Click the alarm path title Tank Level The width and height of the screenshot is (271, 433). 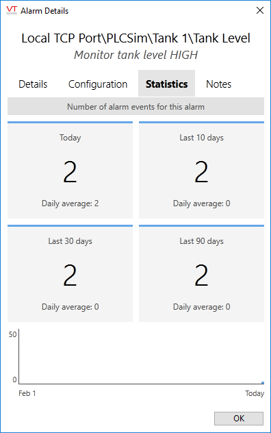(x=135, y=38)
